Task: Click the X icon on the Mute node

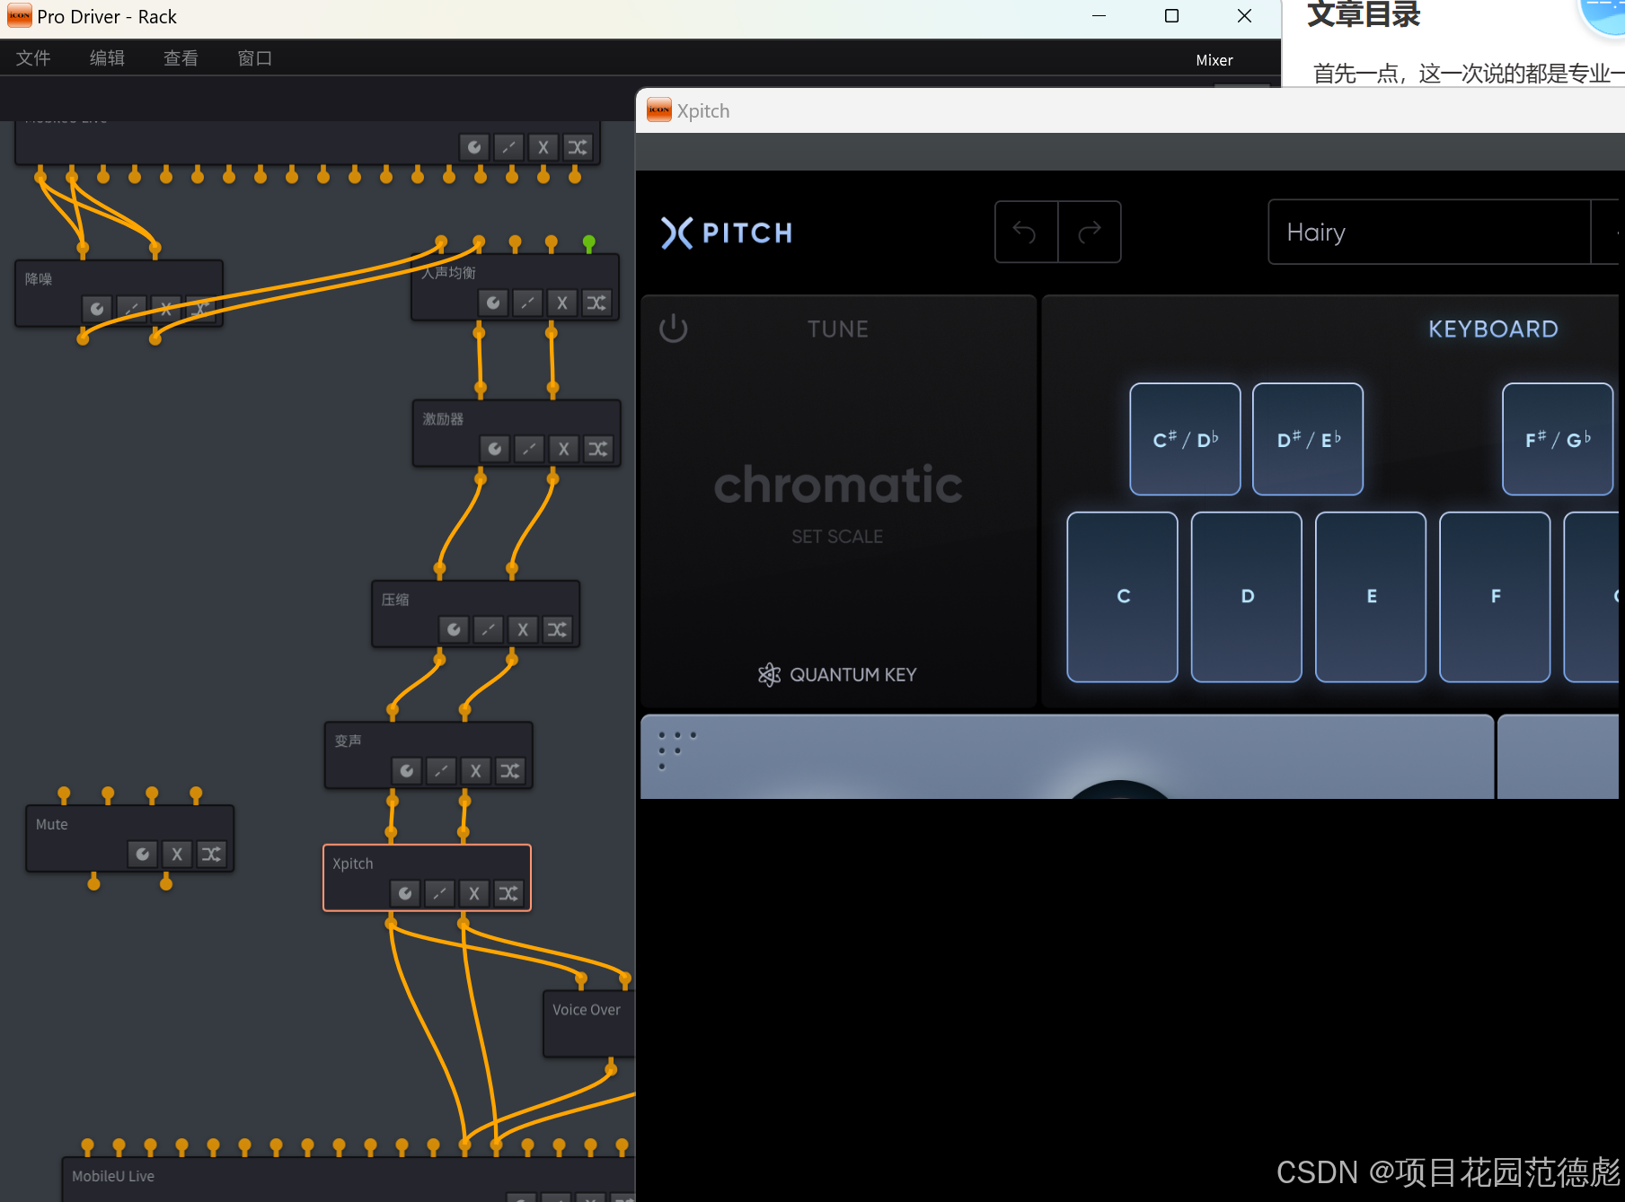Action: (x=177, y=854)
